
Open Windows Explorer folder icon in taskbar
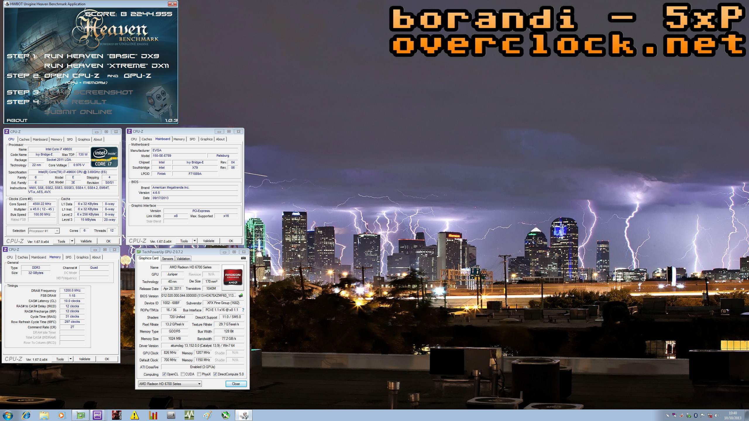click(x=44, y=415)
